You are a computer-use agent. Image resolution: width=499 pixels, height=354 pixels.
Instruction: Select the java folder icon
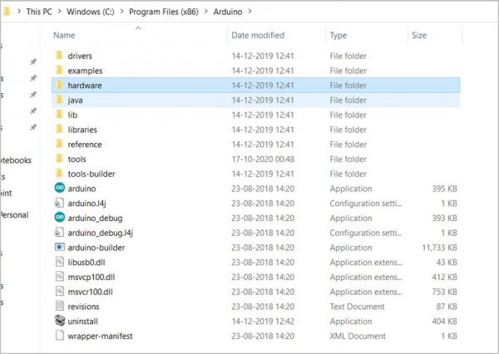point(59,100)
